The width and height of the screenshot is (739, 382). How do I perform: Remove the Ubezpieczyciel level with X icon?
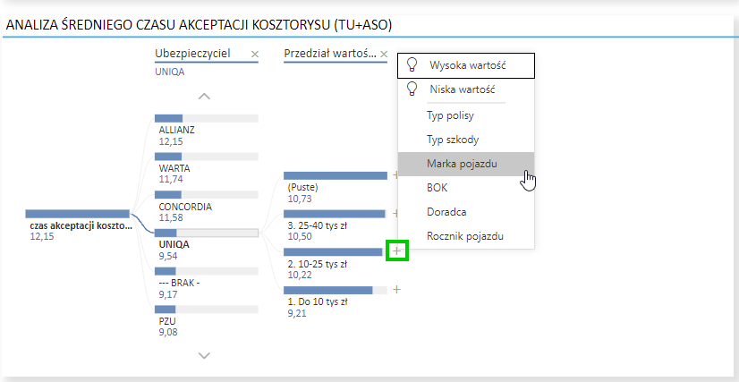pos(254,55)
